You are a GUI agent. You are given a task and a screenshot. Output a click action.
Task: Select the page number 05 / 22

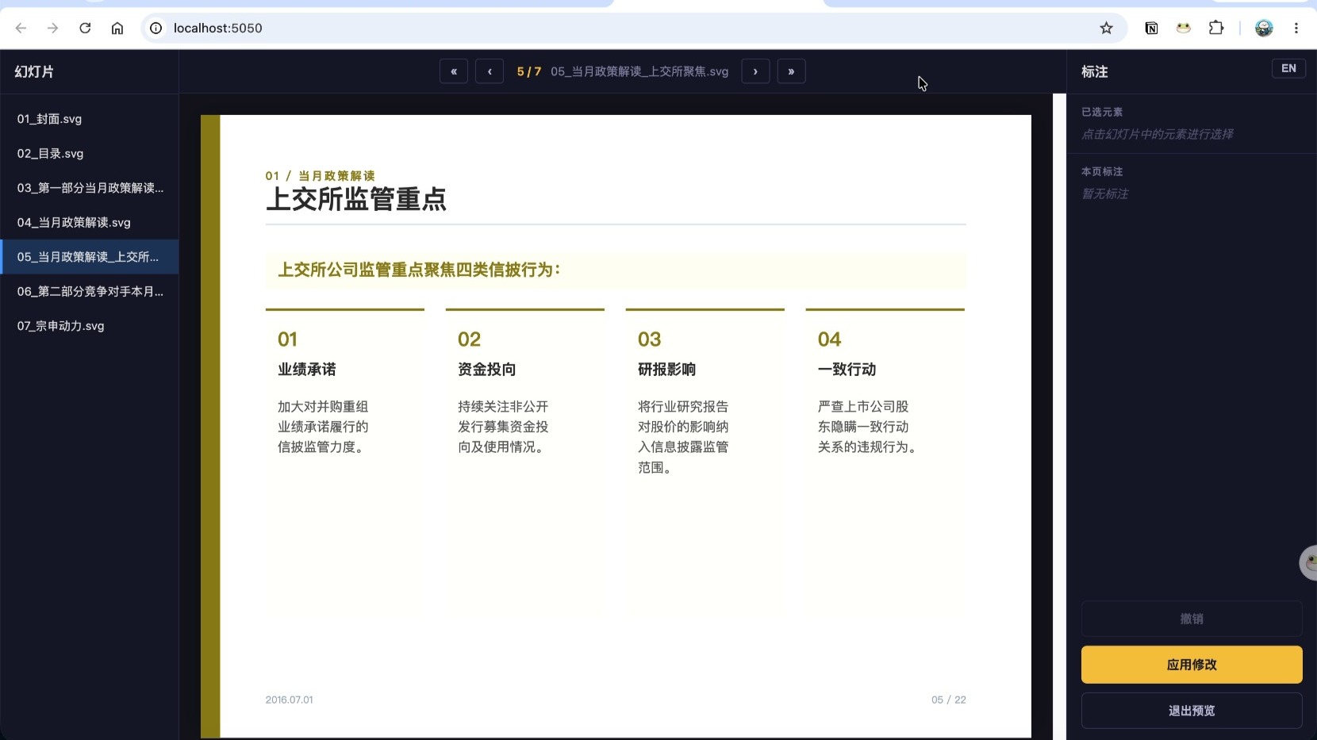949,700
